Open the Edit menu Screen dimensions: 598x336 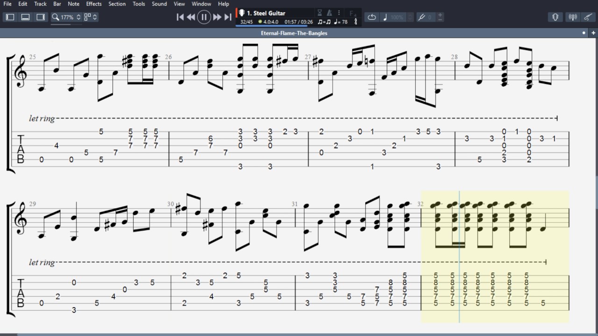click(x=22, y=4)
